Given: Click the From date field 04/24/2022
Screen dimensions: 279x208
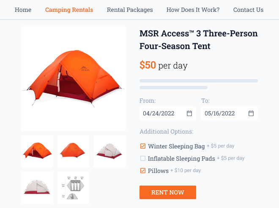Looking at the screenshot, I should [x=161, y=113].
